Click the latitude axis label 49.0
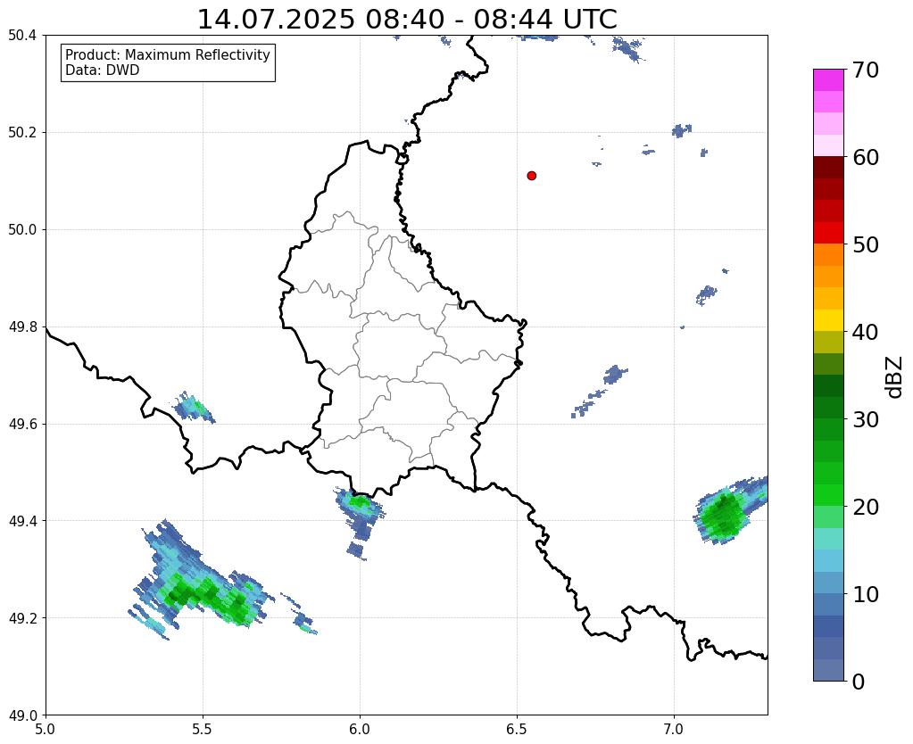This screenshot has height=744, width=913. [x=22, y=715]
